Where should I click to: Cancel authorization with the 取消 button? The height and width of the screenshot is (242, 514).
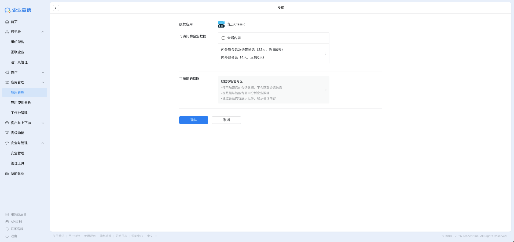[226, 120]
